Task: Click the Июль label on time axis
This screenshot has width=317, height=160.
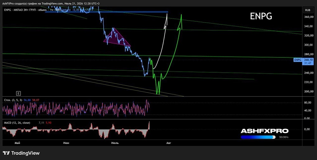Action: pyautogui.click(x=115, y=143)
